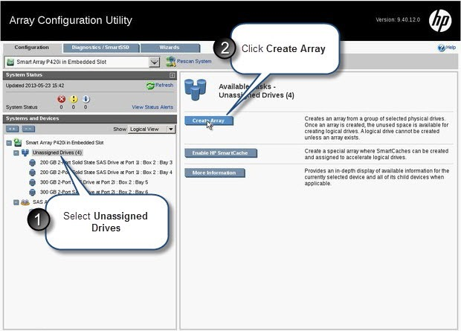Click drive icon for Box 2 Bay 5
Screen dimensions: 461x331
click(33, 182)
